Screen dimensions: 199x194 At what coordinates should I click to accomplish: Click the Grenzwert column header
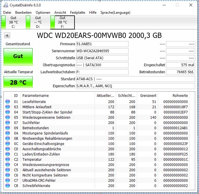[x=148, y=96]
